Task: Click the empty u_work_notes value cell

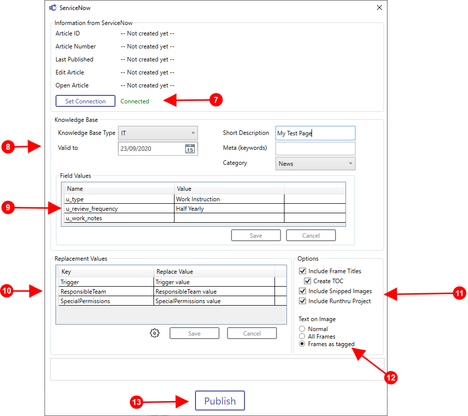Action: click(229, 218)
